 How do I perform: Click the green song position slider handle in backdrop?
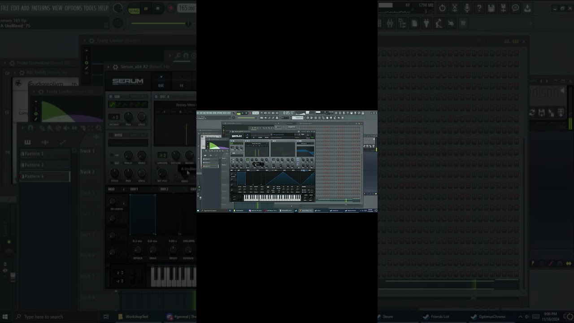click(x=188, y=23)
